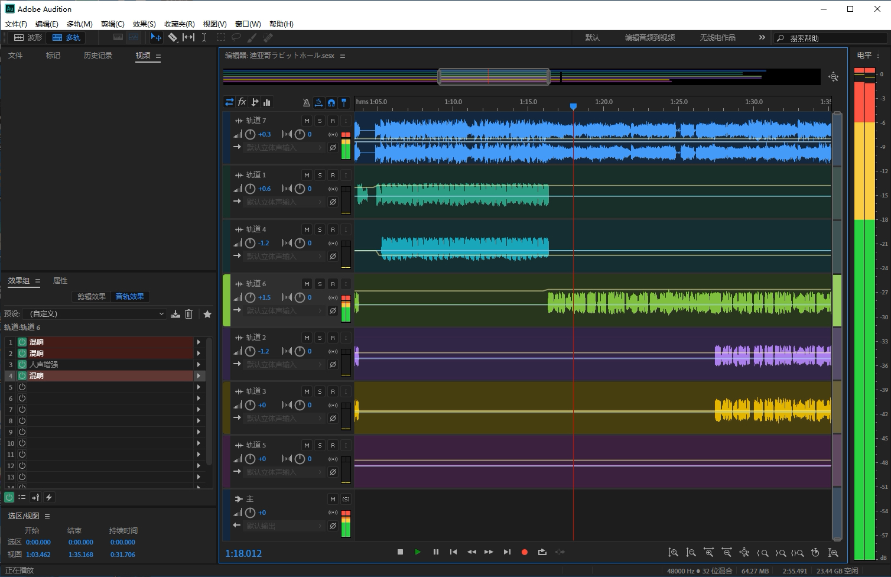Image resolution: width=891 pixels, height=577 pixels.
Task: Mark the preset as favorite with the star
Action: (207, 314)
